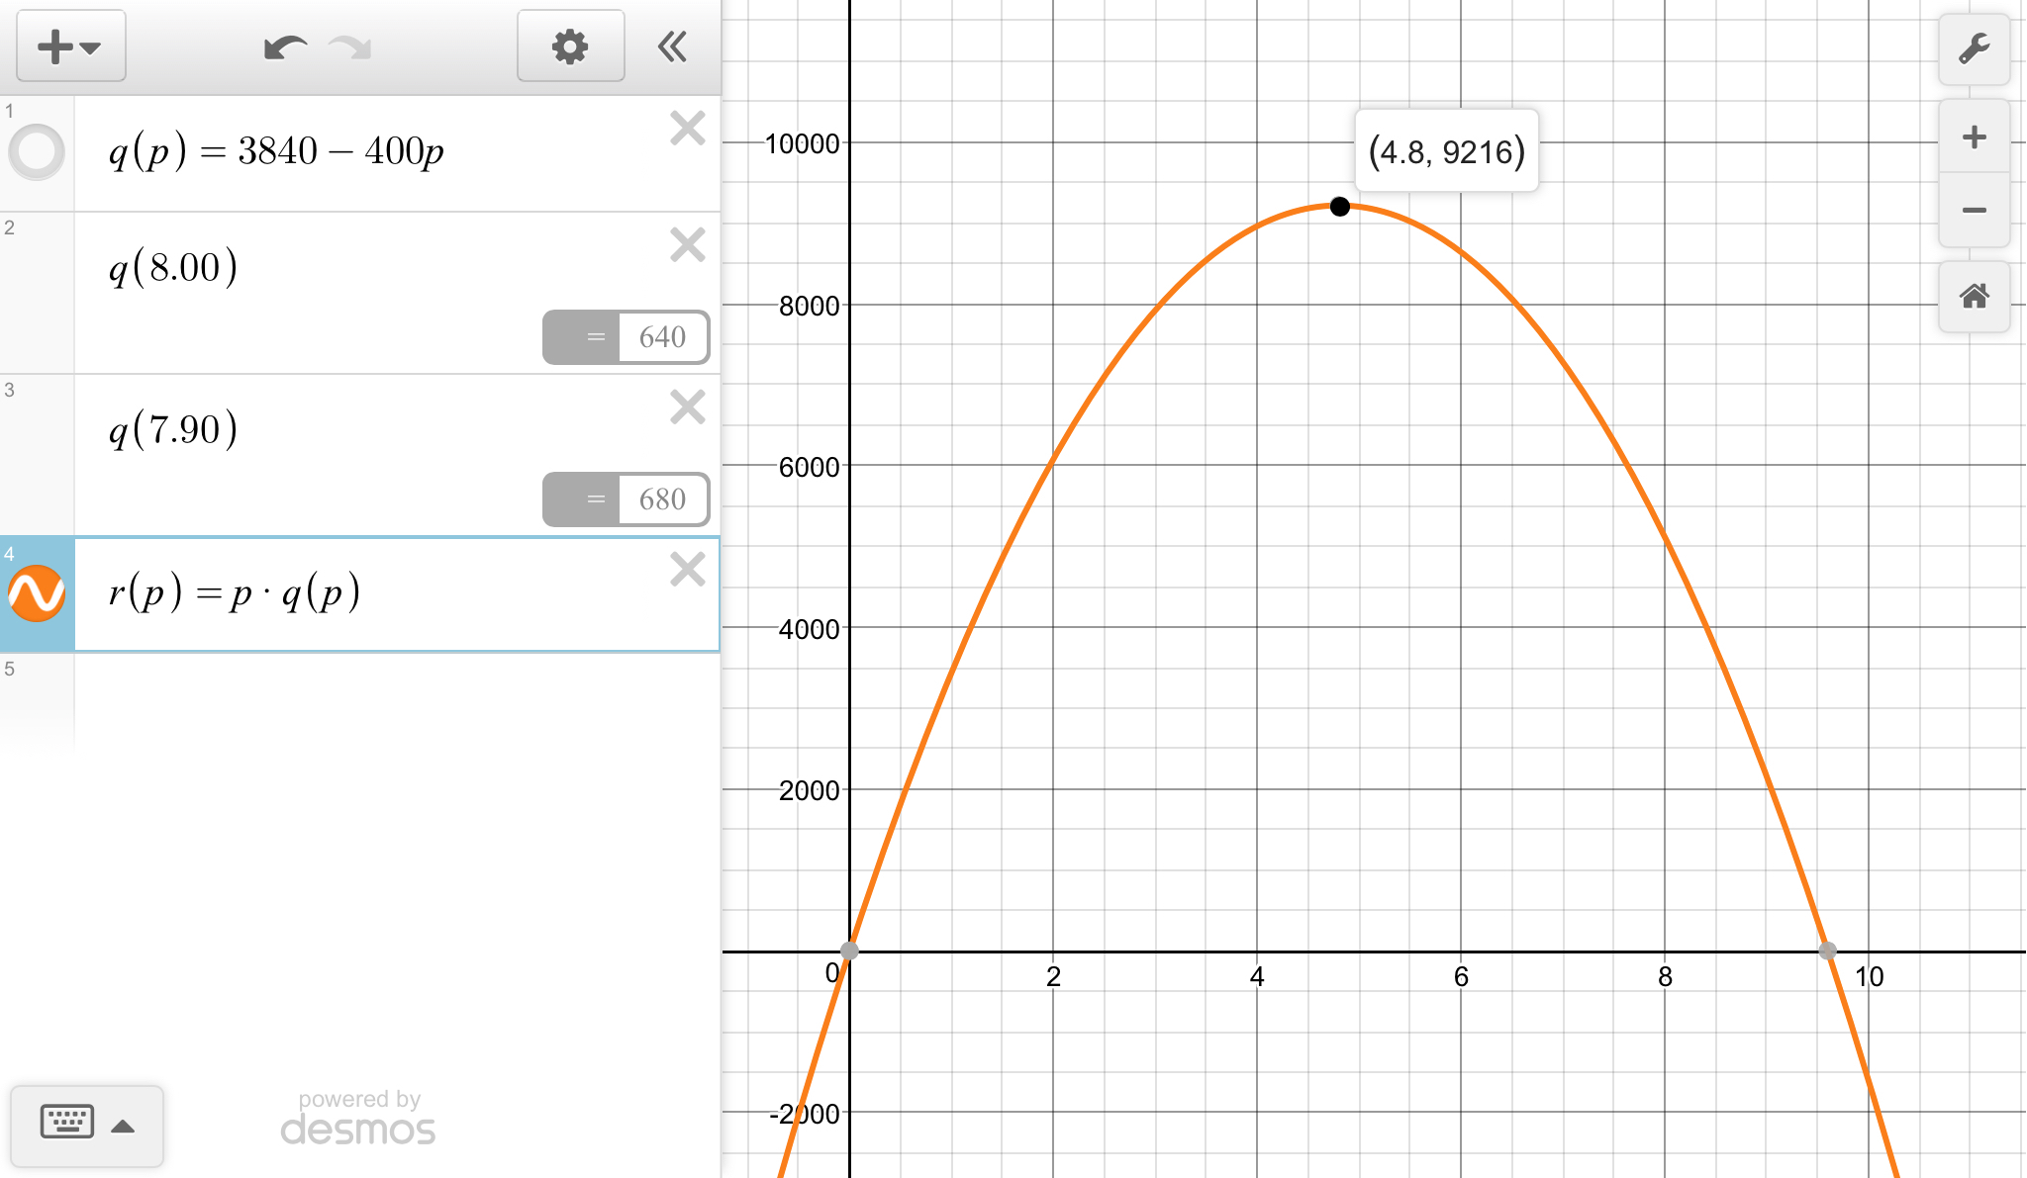Delete the q(p) = 3840 − 400p expression
This screenshot has height=1178, width=2027.
pos(687,129)
